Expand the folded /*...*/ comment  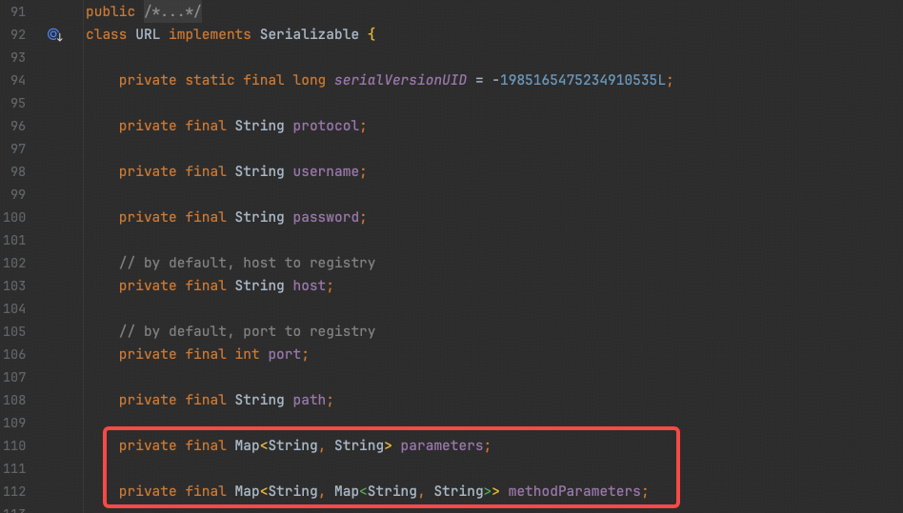point(172,11)
